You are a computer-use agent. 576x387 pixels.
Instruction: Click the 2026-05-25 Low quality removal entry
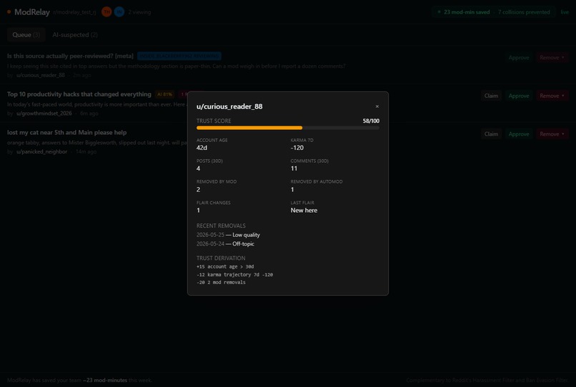(x=228, y=235)
